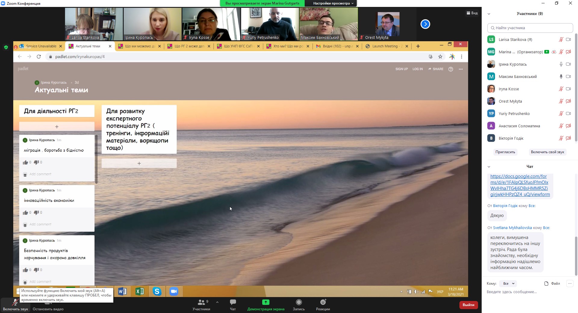Click the Найти участника search field
The image size is (578, 313).
click(530, 28)
